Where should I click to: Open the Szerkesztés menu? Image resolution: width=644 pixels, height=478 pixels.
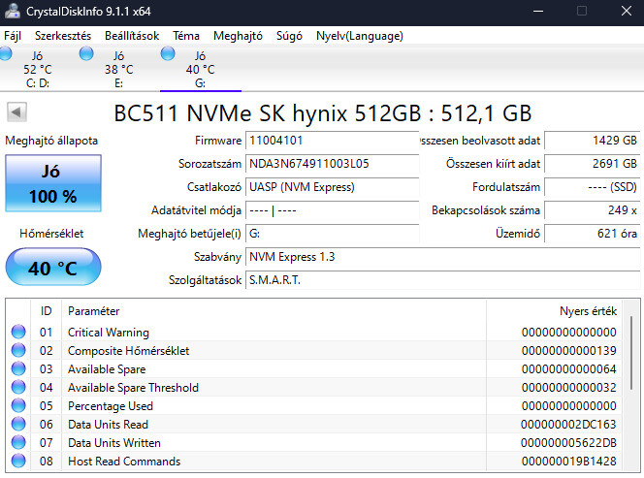click(62, 36)
